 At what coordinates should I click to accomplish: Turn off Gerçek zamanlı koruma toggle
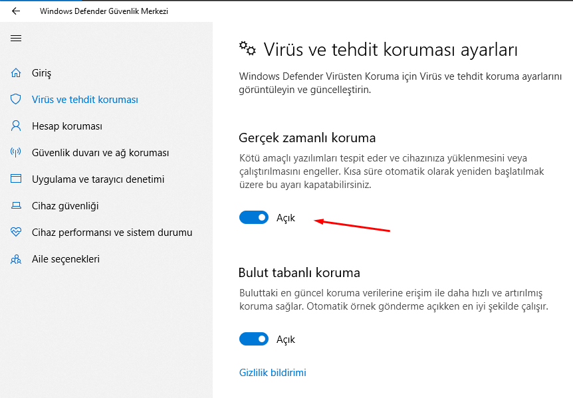click(254, 217)
